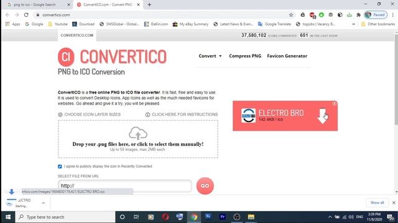Image resolution: width=398 pixels, height=223 pixels.
Task: Expand the Convert dropdown menu
Action: click(210, 56)
